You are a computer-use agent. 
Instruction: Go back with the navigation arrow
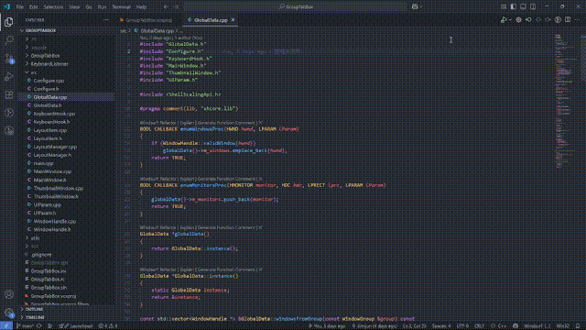click(x=166, y=6)
